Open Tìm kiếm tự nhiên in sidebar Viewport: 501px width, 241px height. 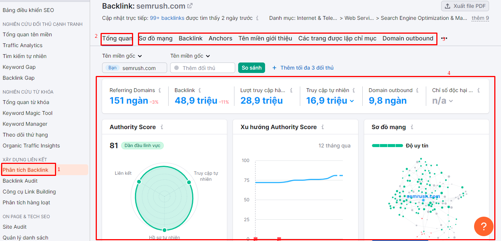click(x=25, y=56)
